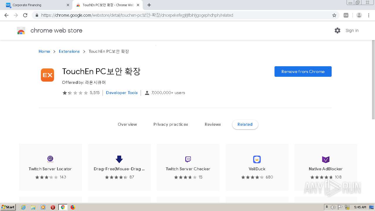
Task: Click Remove from Chrome button
Action: pos(303,72)
